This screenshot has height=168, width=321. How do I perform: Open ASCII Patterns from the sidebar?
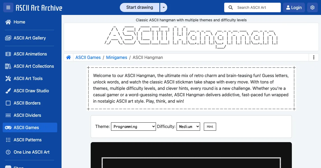click(x=28, y=140)
